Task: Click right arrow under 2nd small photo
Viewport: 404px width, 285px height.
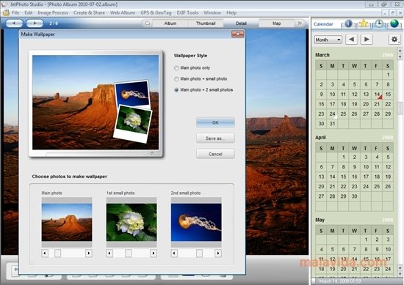Action: 218,253
